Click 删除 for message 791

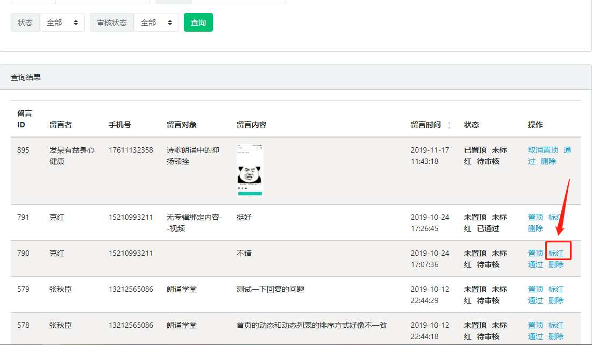536,228
